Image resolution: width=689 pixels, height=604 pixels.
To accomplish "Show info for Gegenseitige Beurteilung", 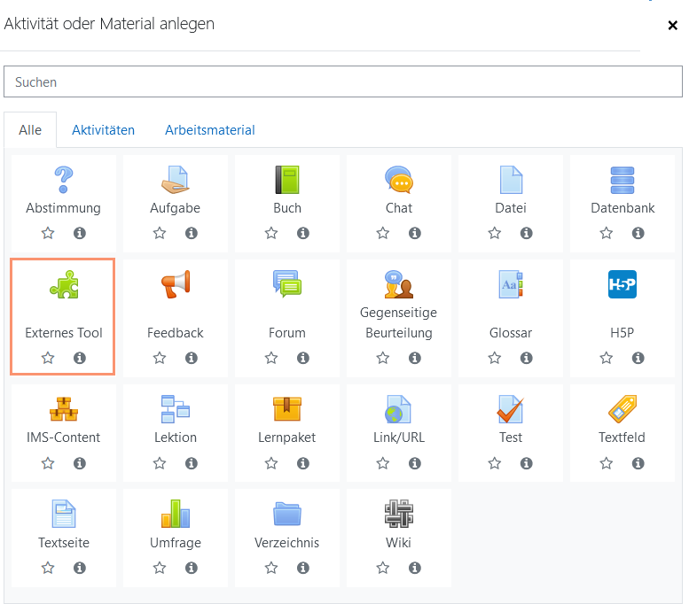I will tap(415, 358).
